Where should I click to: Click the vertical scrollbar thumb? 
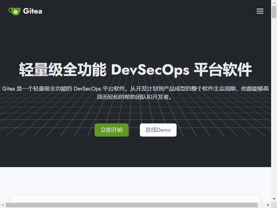click(274, 12)
